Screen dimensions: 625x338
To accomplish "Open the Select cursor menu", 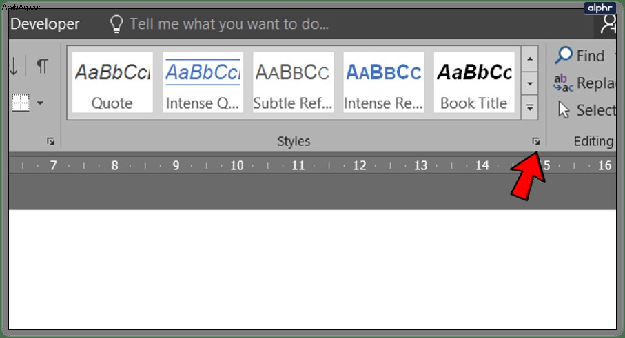I will 586,110.
